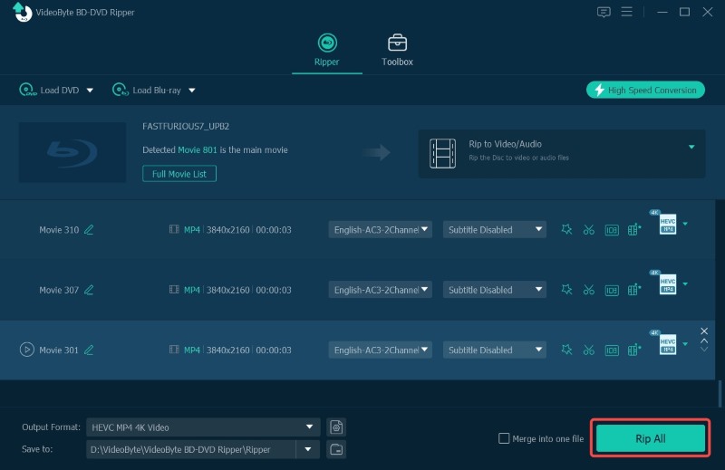Remove Movie 301 with the X icon

[704, 331]
